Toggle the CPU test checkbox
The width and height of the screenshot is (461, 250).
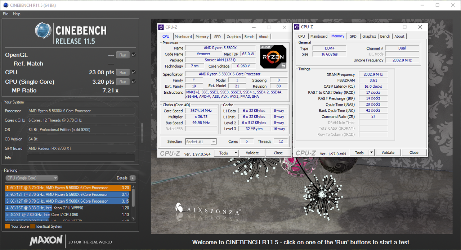pos(134,72)
